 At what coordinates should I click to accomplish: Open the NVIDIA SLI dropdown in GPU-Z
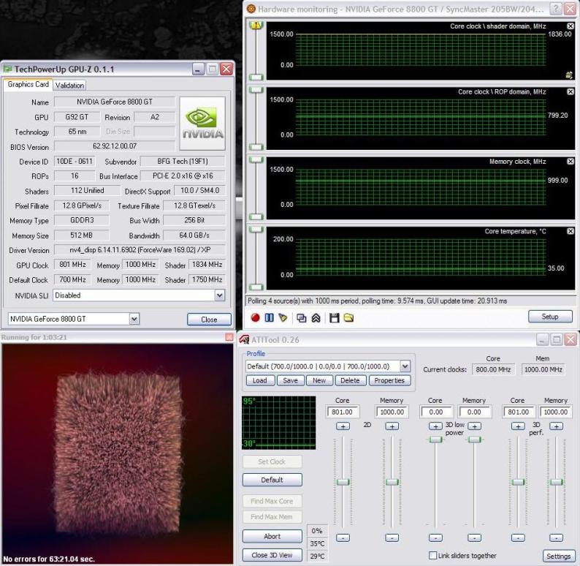click(220, 295)
